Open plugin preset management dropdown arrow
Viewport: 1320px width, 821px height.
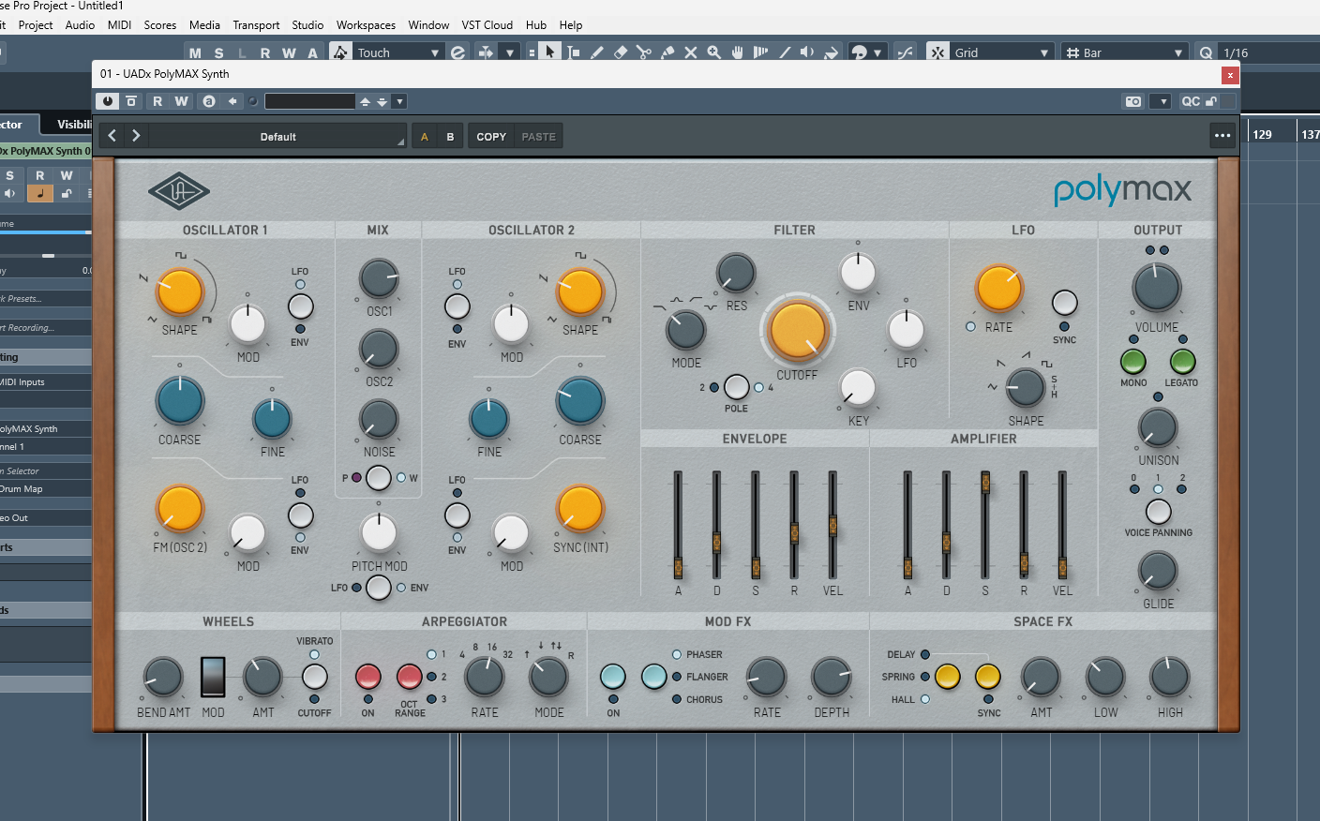(399, 101)
